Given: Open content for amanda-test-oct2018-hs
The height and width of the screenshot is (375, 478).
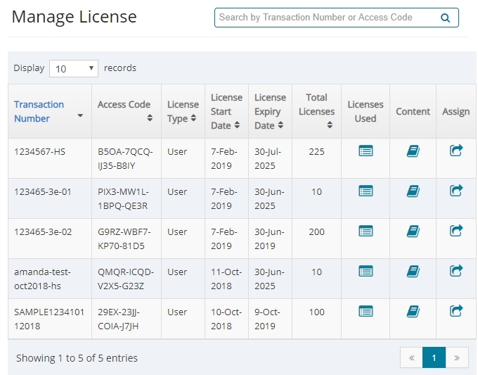Looking at the screenshot, I should (x=413, y=271).
